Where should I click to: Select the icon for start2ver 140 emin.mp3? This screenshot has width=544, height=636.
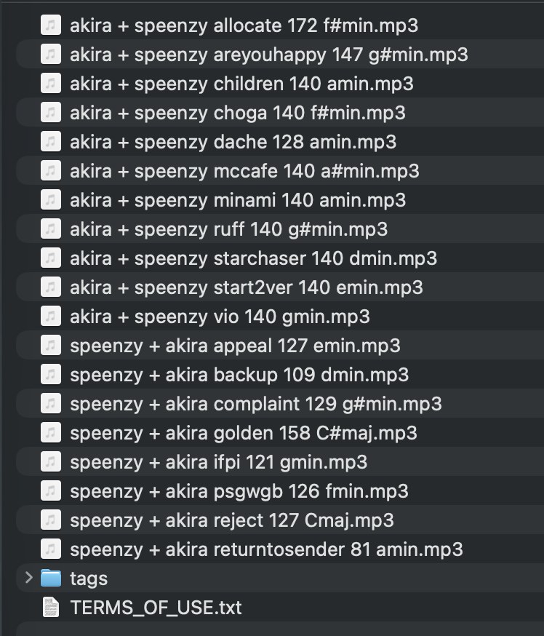tap(51, 287)
